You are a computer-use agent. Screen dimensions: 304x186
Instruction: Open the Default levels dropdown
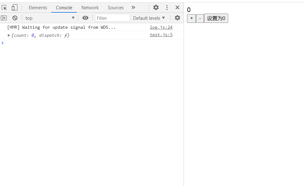pos(149,18)
